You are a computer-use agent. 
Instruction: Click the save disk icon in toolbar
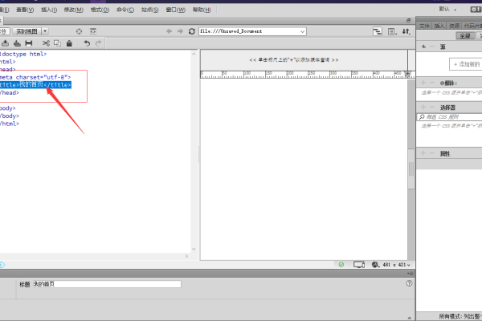coord(29,43)
